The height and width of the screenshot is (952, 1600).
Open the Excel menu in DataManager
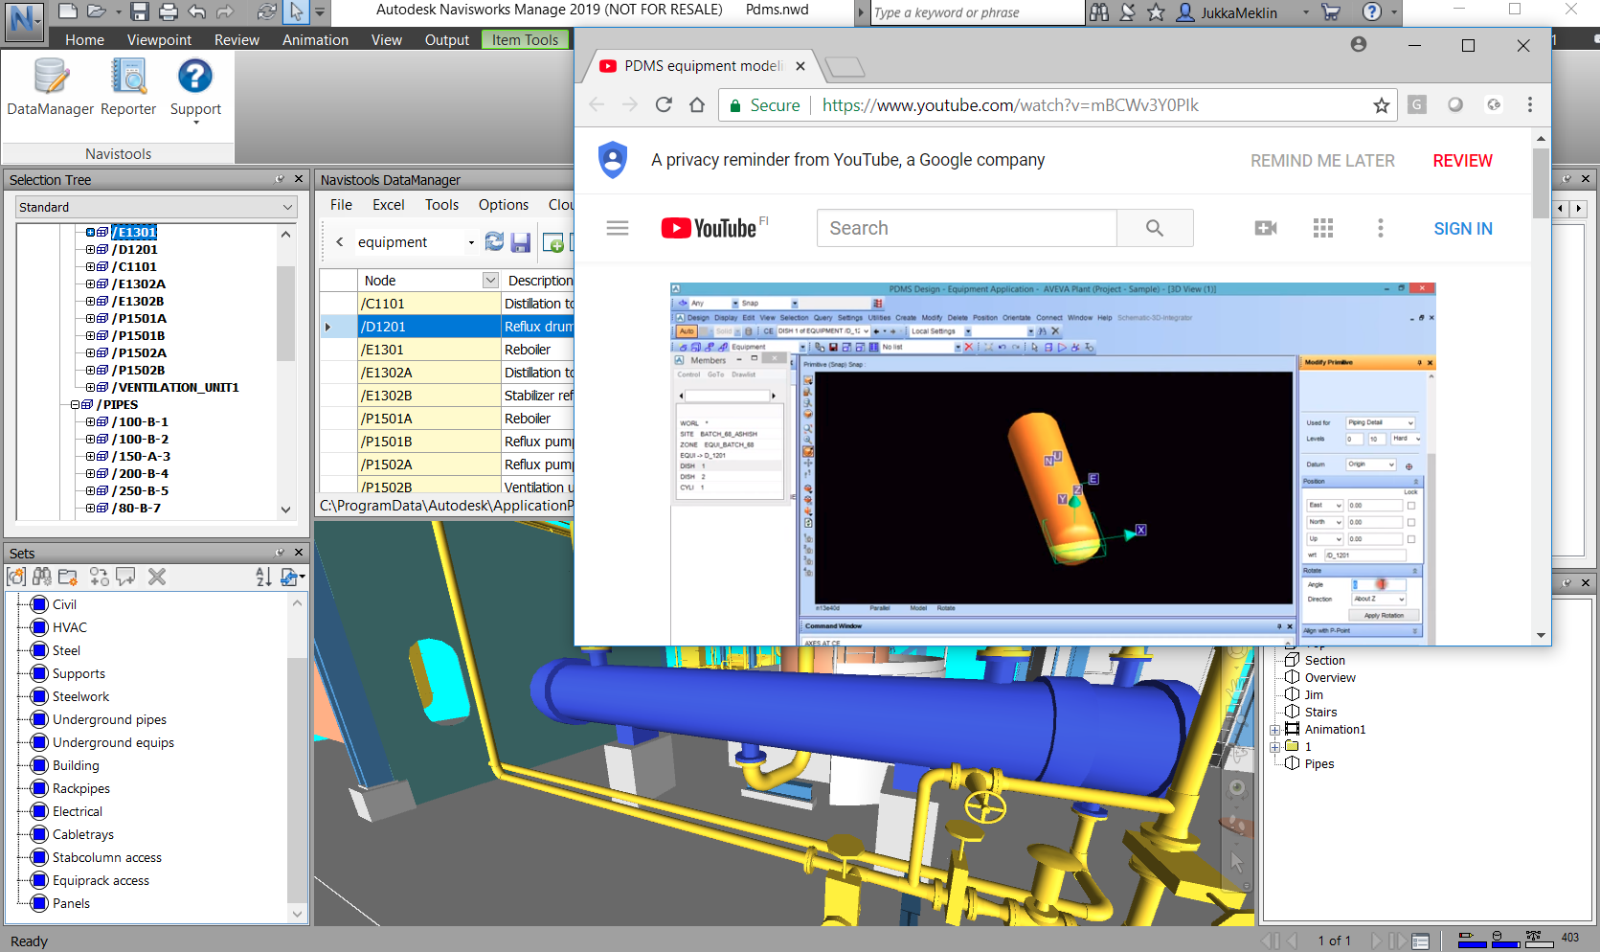(388, 205)
